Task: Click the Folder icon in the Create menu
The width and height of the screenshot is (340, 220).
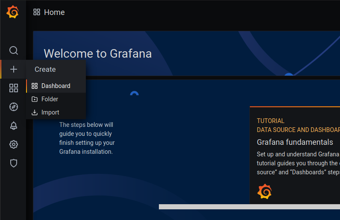Action: pos(35,99)
